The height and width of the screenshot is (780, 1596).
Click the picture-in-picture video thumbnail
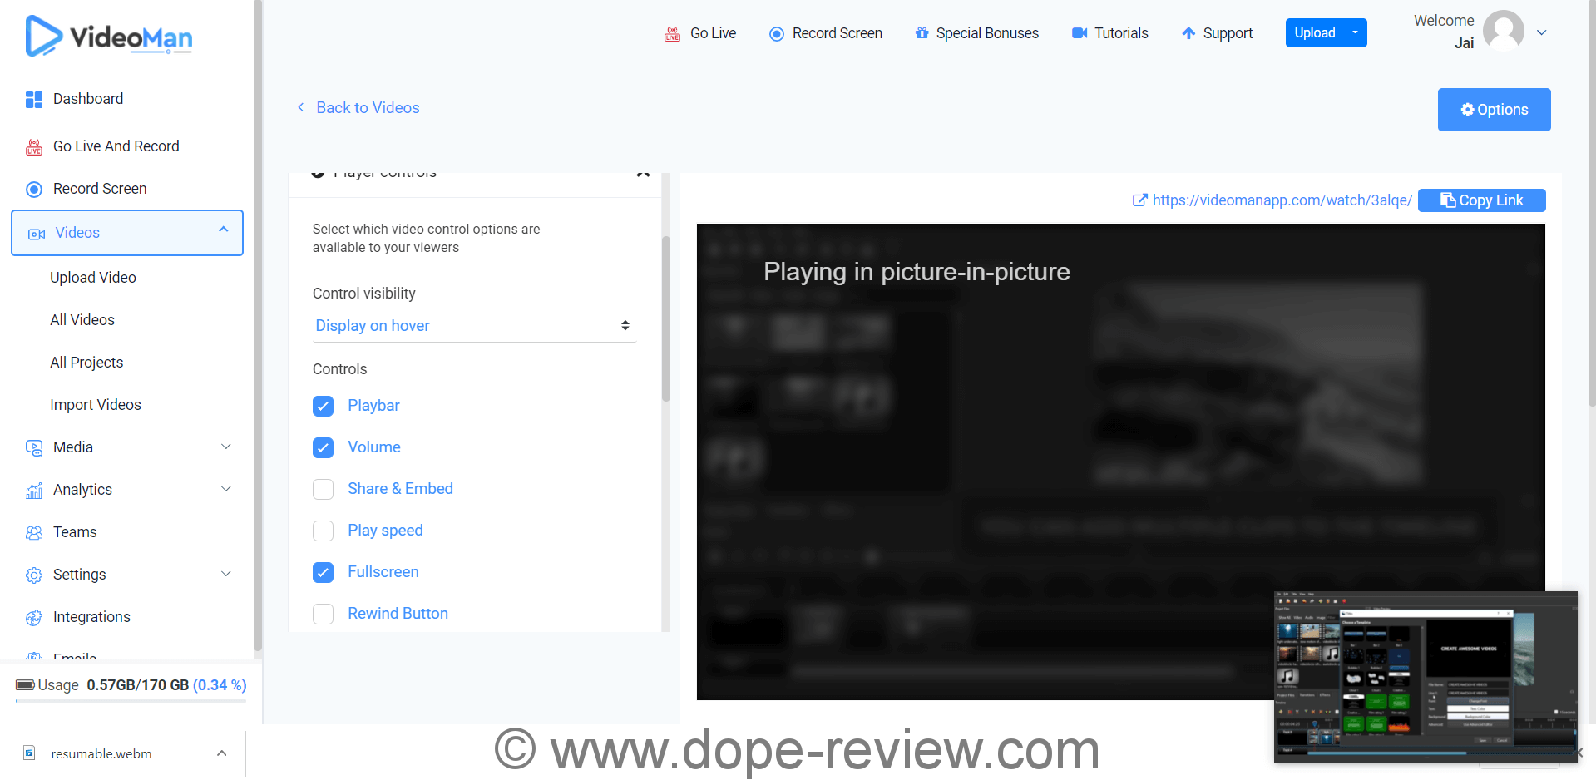coord(1425,675)
